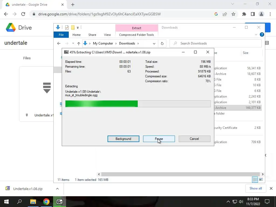Share this page icon in Chrome

tap(225, 14)
